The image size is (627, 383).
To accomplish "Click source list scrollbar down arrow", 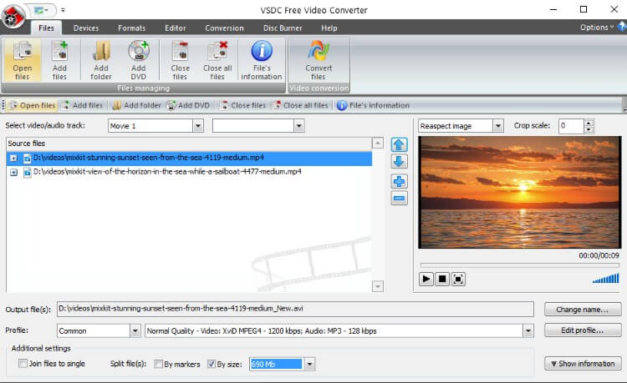I will (378, 286).
